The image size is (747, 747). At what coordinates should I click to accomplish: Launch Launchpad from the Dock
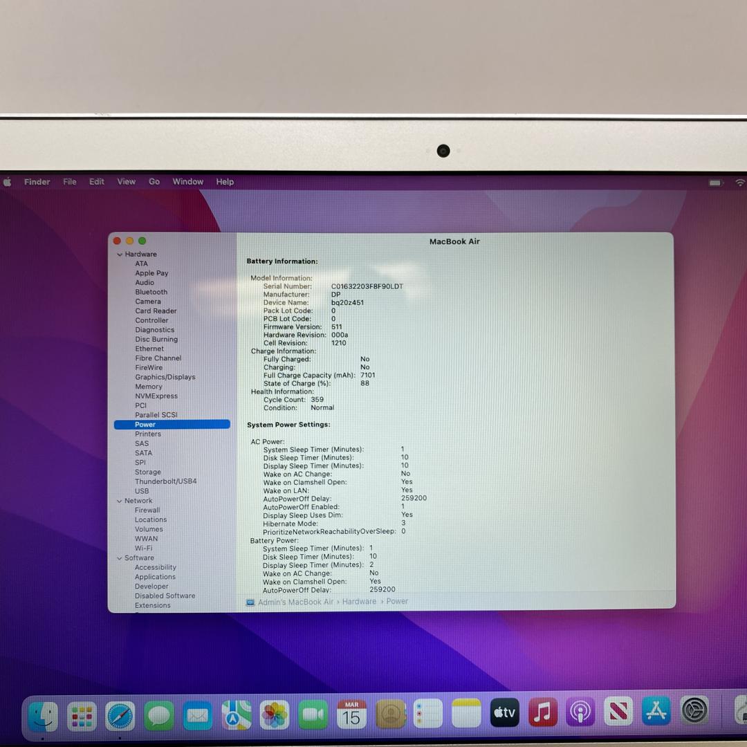coord(82,716)
